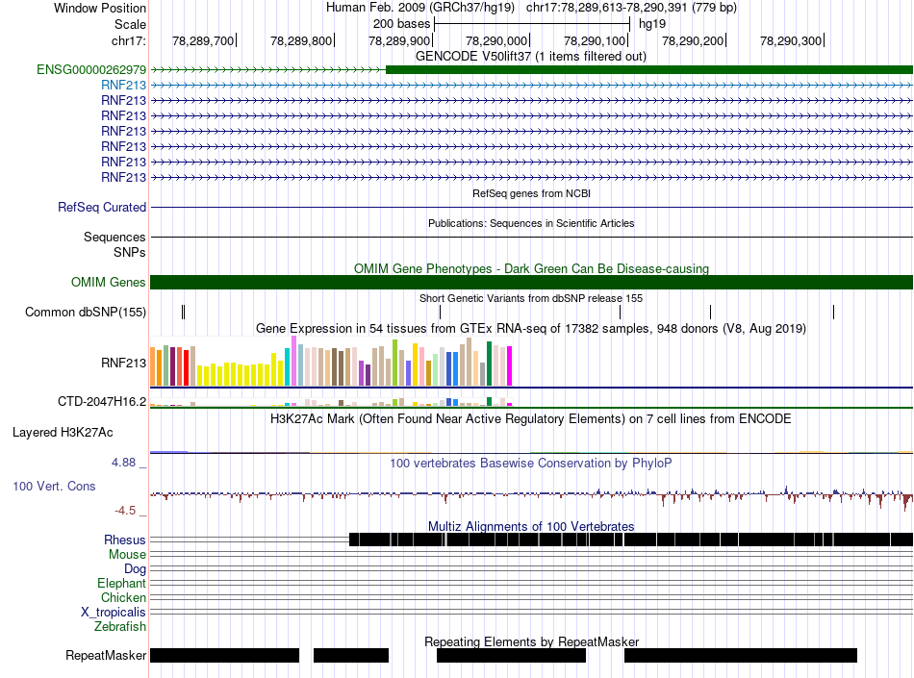This screenshot has height=678, width=914.
Task: Click the RepeatMasker track label
Action: pos(106,655)
